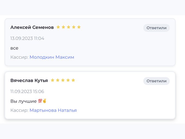Select reviewer name Вячеслав Кутья
Image resolution: width=185 pixels, height=139 pixels.
(29, 81)
